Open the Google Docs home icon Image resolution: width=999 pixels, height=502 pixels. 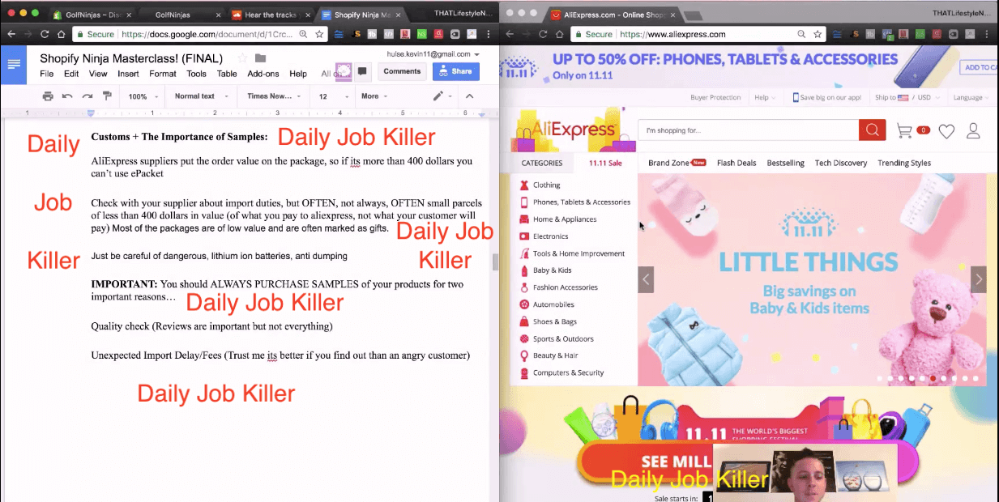click(13, 65)
